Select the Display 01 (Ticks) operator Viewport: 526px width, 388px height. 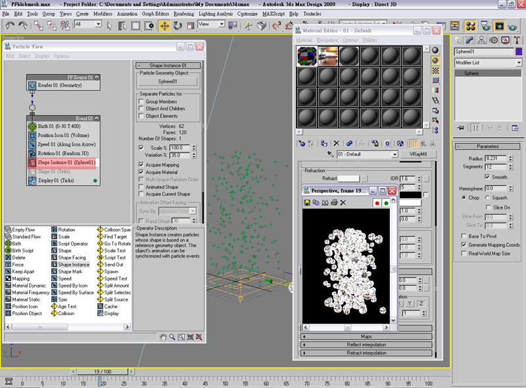[x=63, y=181]
